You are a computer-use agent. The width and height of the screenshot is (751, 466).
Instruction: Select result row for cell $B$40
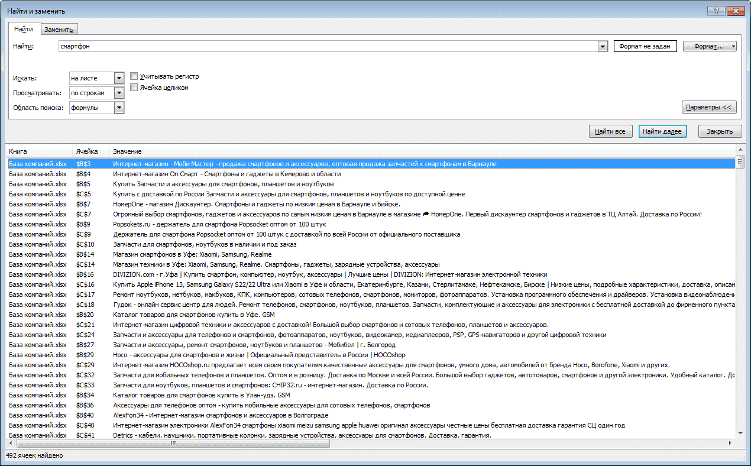(371, 415)
